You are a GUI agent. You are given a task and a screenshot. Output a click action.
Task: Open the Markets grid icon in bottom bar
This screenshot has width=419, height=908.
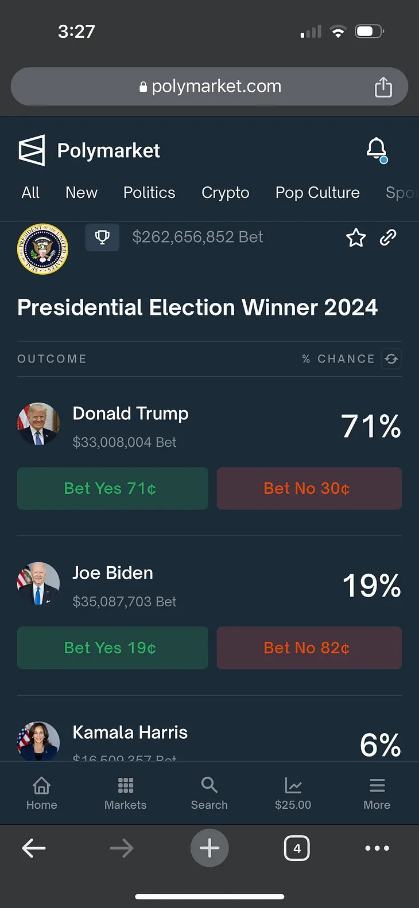coord(125,793)
